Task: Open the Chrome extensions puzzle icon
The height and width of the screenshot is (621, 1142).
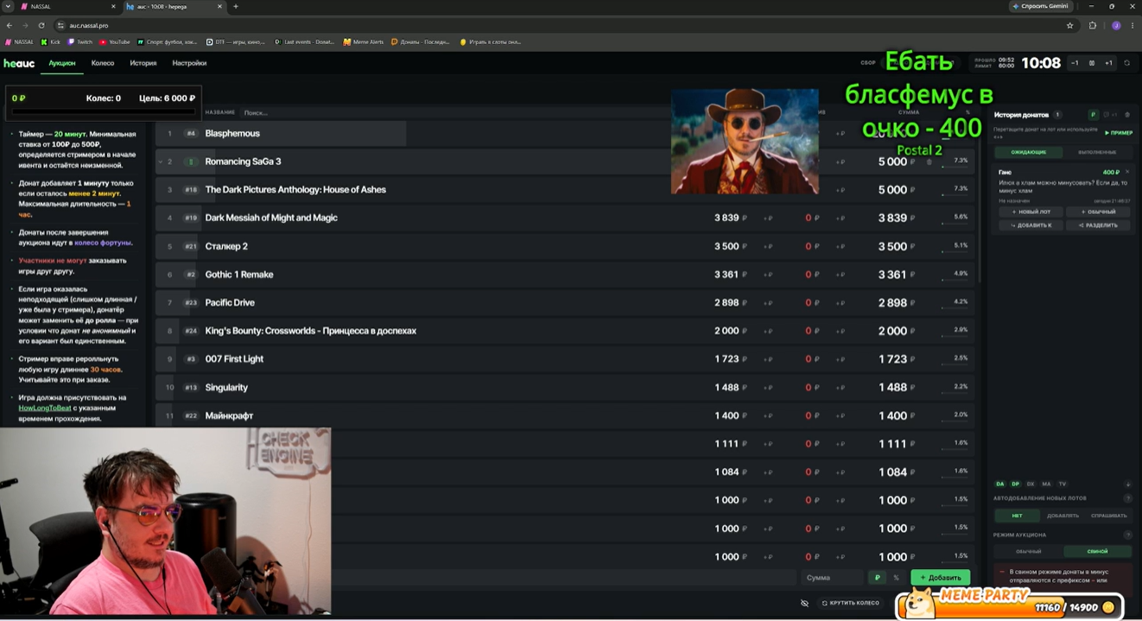Action: [x=1092, y=25]
